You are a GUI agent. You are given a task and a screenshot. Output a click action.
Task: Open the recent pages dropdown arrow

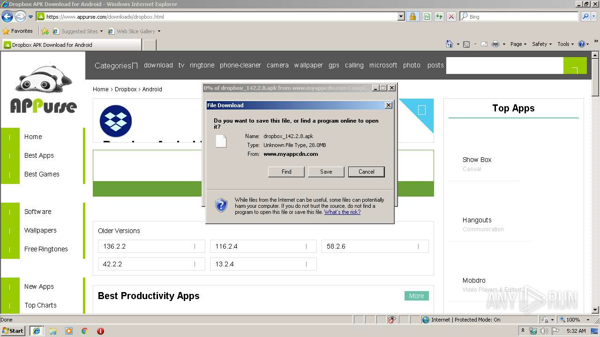[31, 17]
